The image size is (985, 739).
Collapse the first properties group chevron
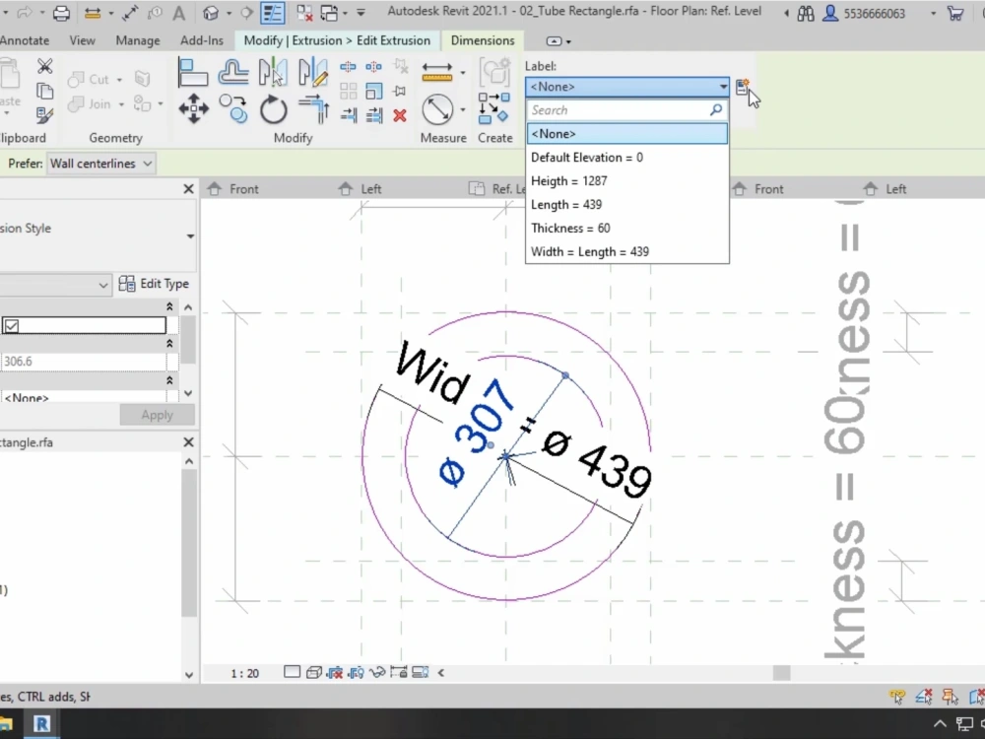(169, 306)
